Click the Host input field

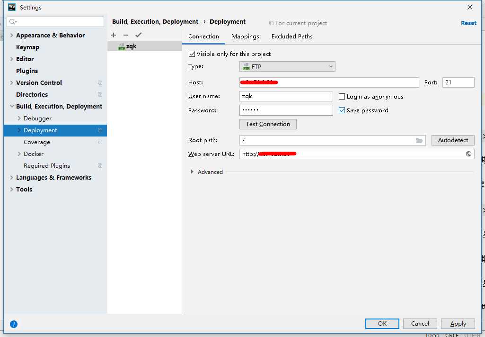329,82
